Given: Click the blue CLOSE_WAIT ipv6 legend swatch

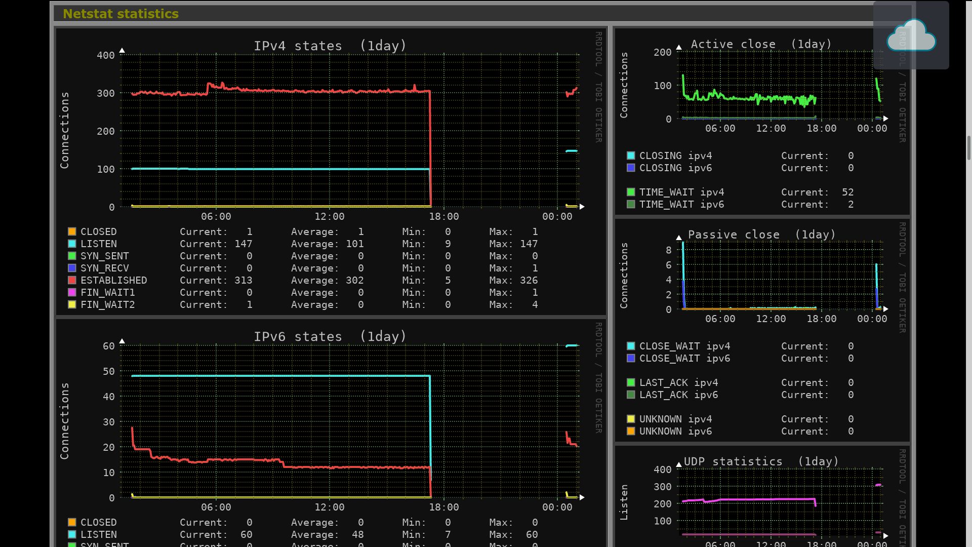Looking at the screenshot, I should tap(631, 359).
